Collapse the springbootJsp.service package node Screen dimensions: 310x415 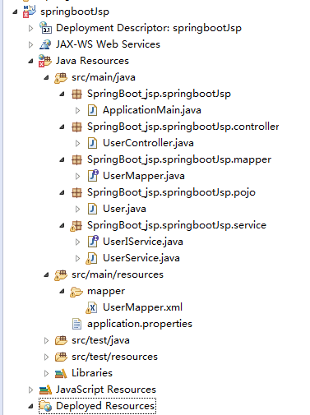coord(62,225)
